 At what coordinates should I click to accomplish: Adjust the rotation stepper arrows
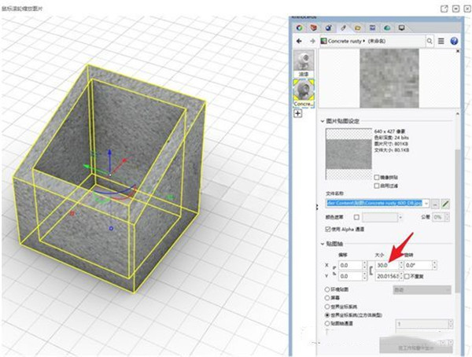(x=435, y=265)
